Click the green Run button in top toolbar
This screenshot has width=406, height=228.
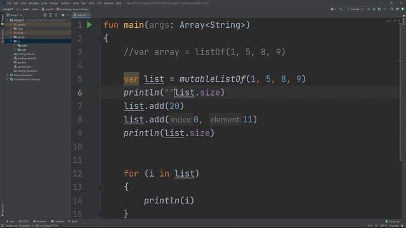pos(369,9)
